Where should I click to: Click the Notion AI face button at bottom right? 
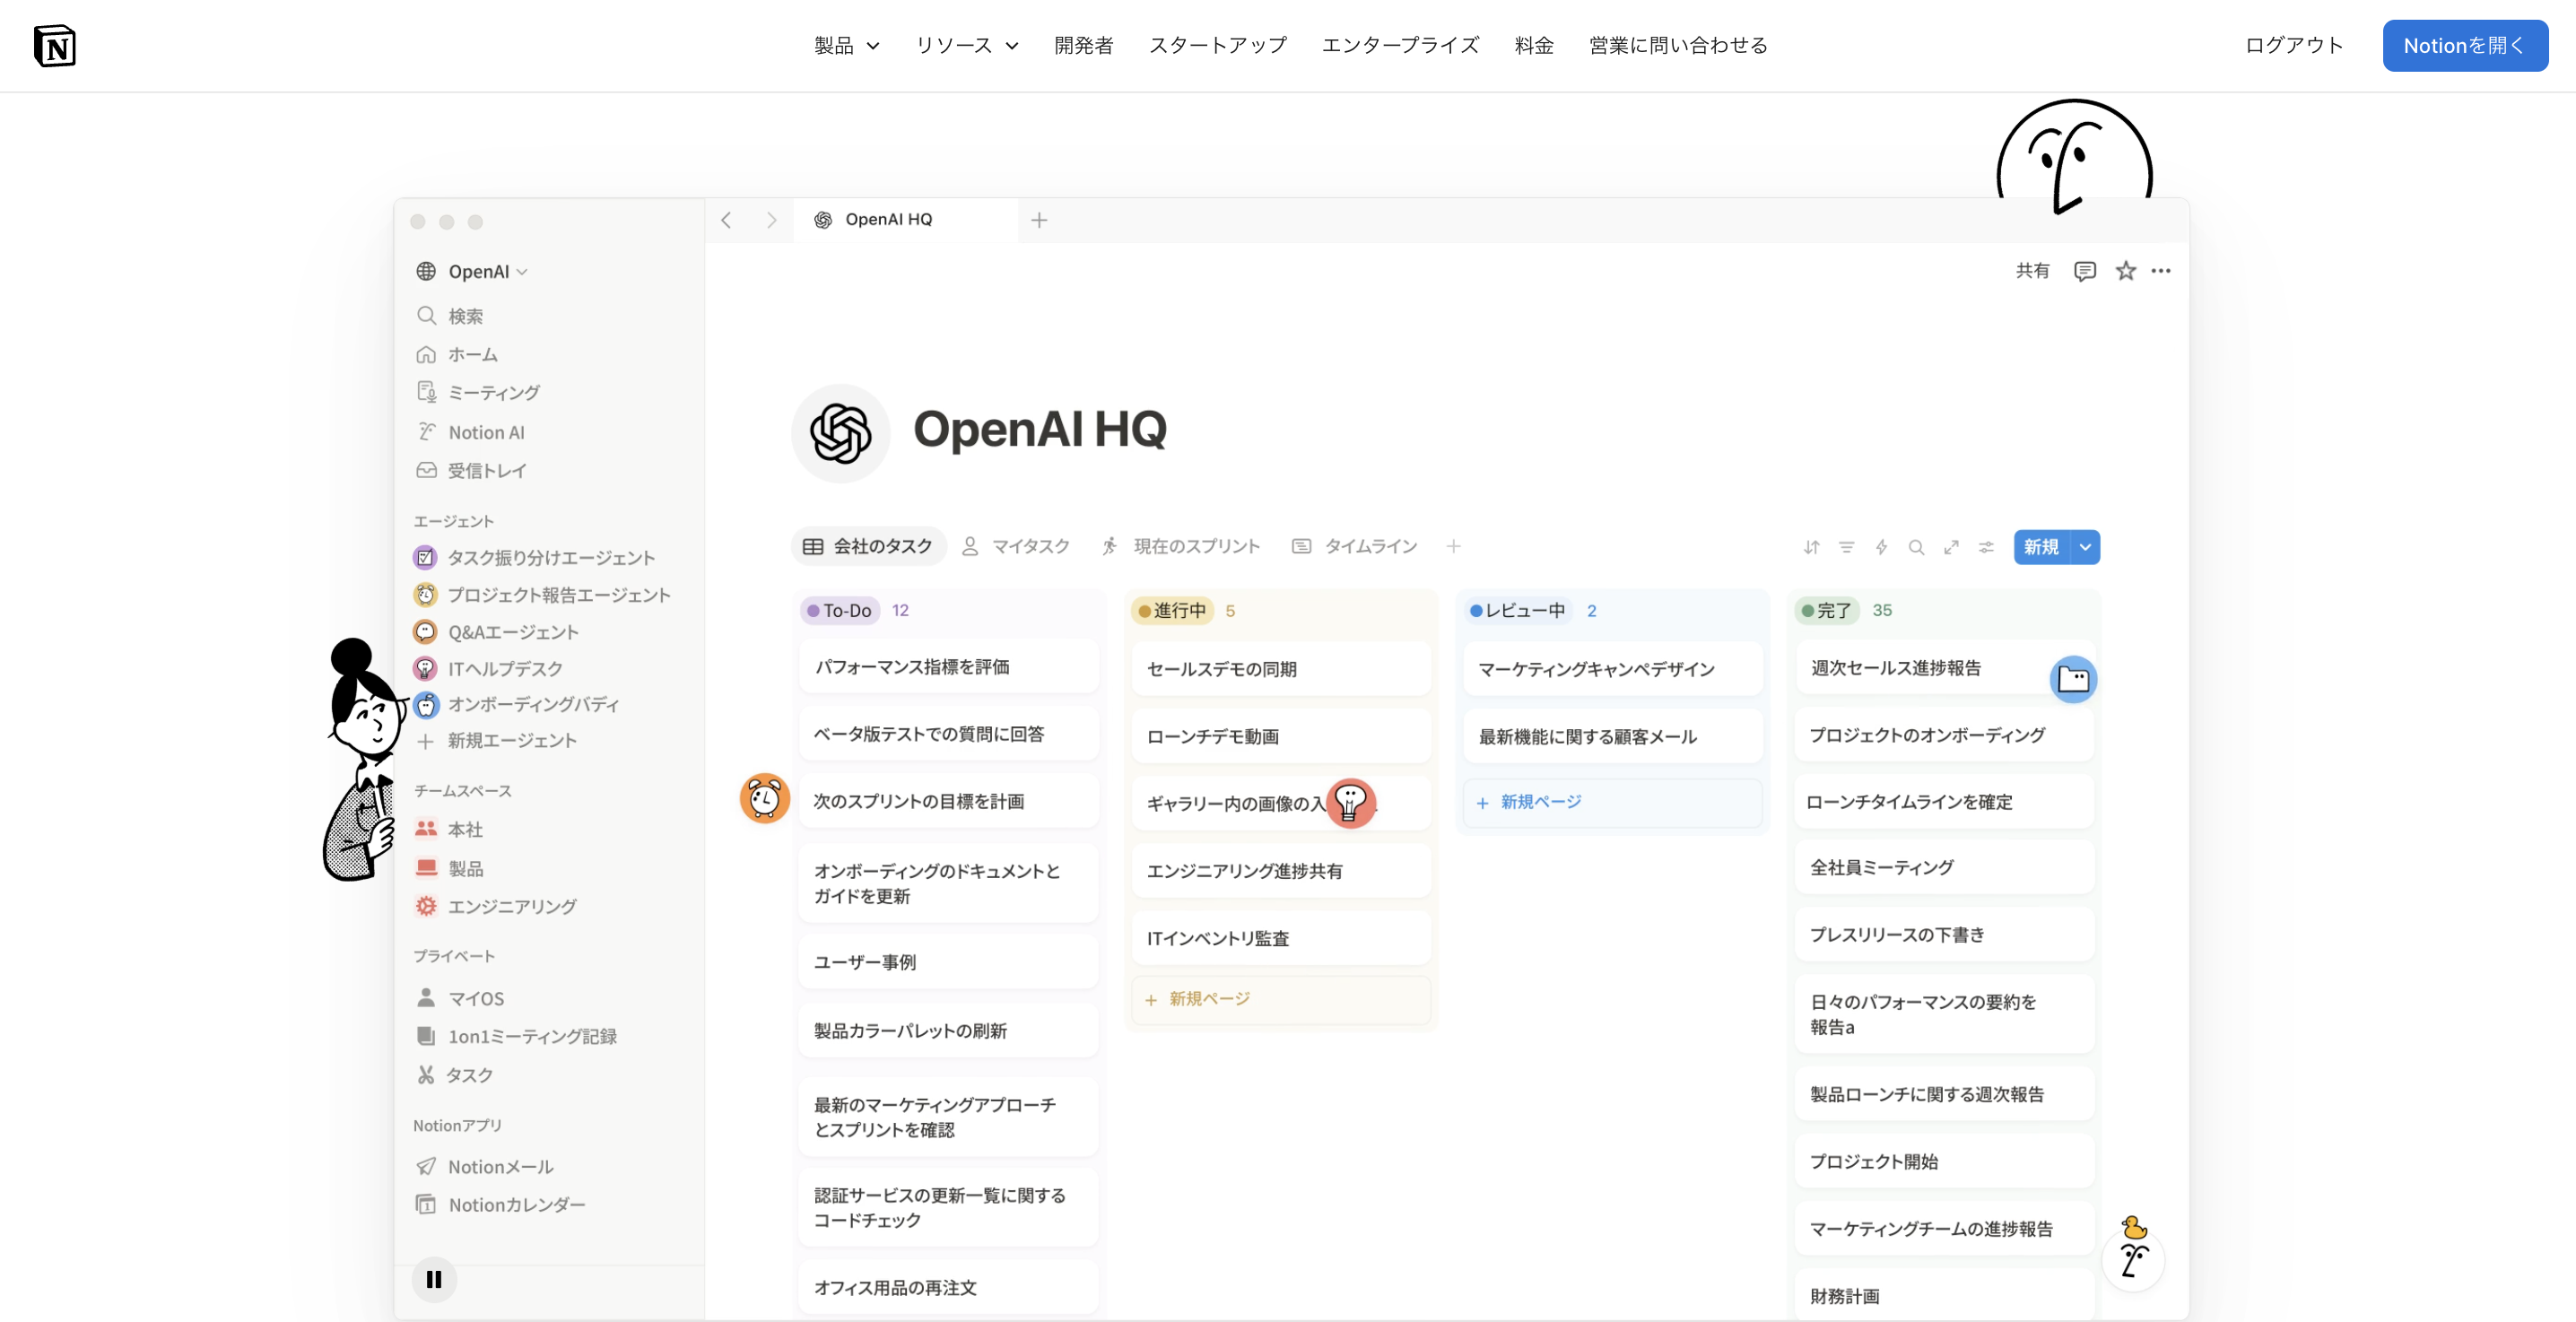point(2133,1260)
